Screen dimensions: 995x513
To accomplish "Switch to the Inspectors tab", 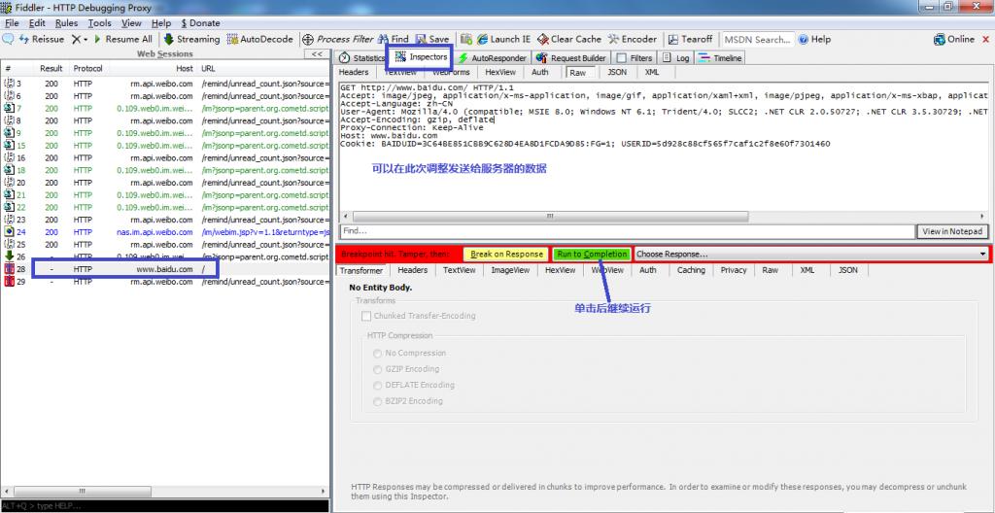I will [421, 57].
